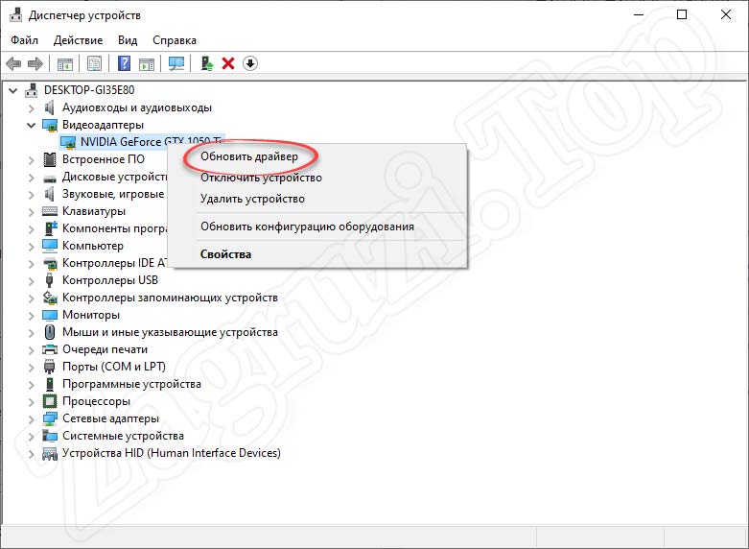Expand the Сетевые адаптеры node
The width and height of the screenshot is (749, 549).
click(x=31, y=418)
